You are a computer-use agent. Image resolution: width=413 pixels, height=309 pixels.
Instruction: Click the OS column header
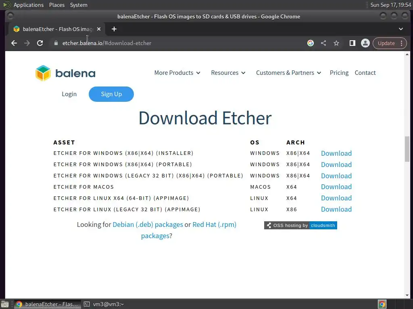click(x=255, y=142)
